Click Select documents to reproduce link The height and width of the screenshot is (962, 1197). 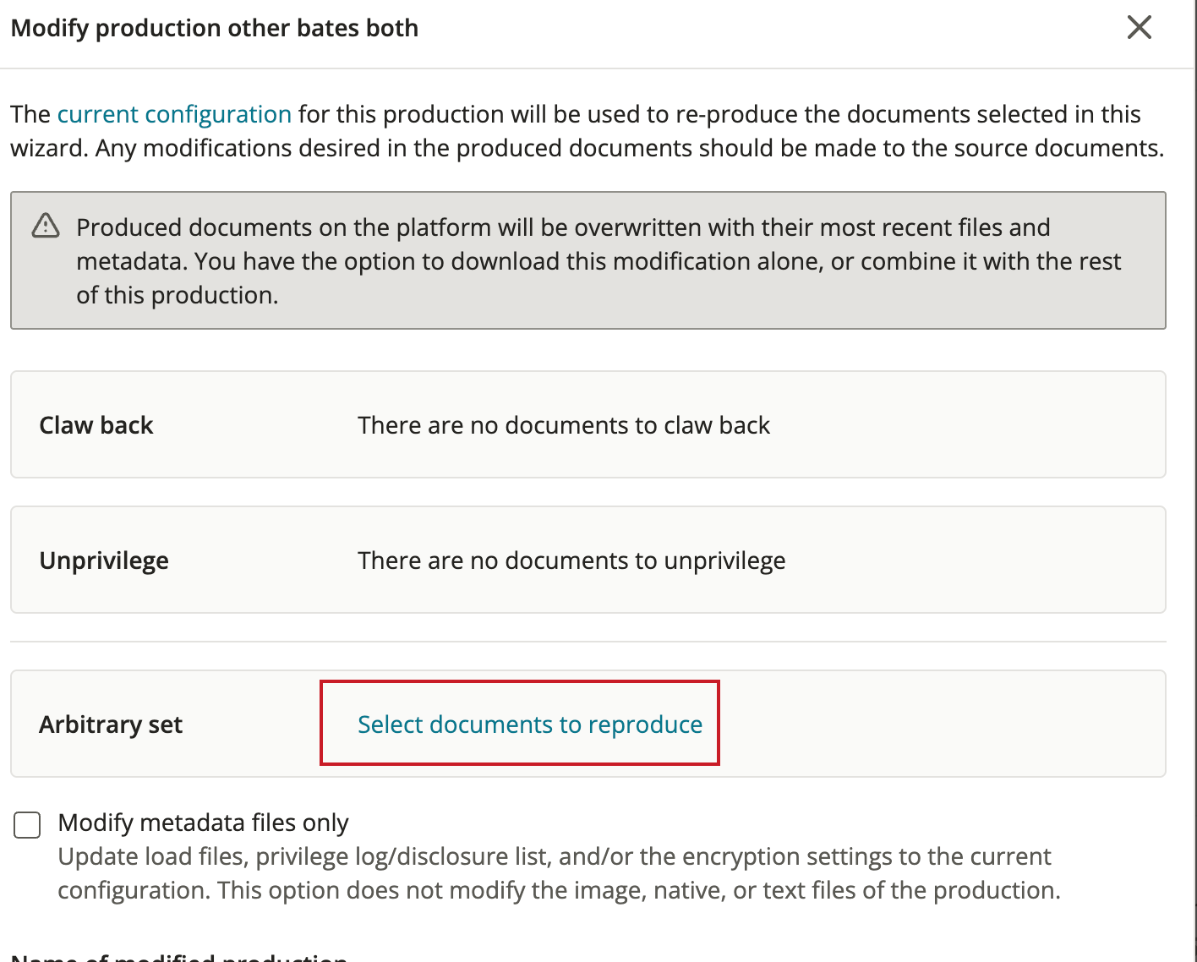tap(530, 724)
